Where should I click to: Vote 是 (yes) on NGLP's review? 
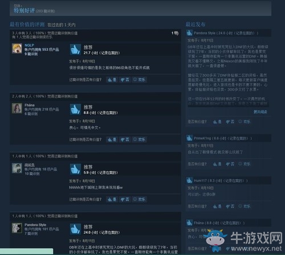coord(112,80)
